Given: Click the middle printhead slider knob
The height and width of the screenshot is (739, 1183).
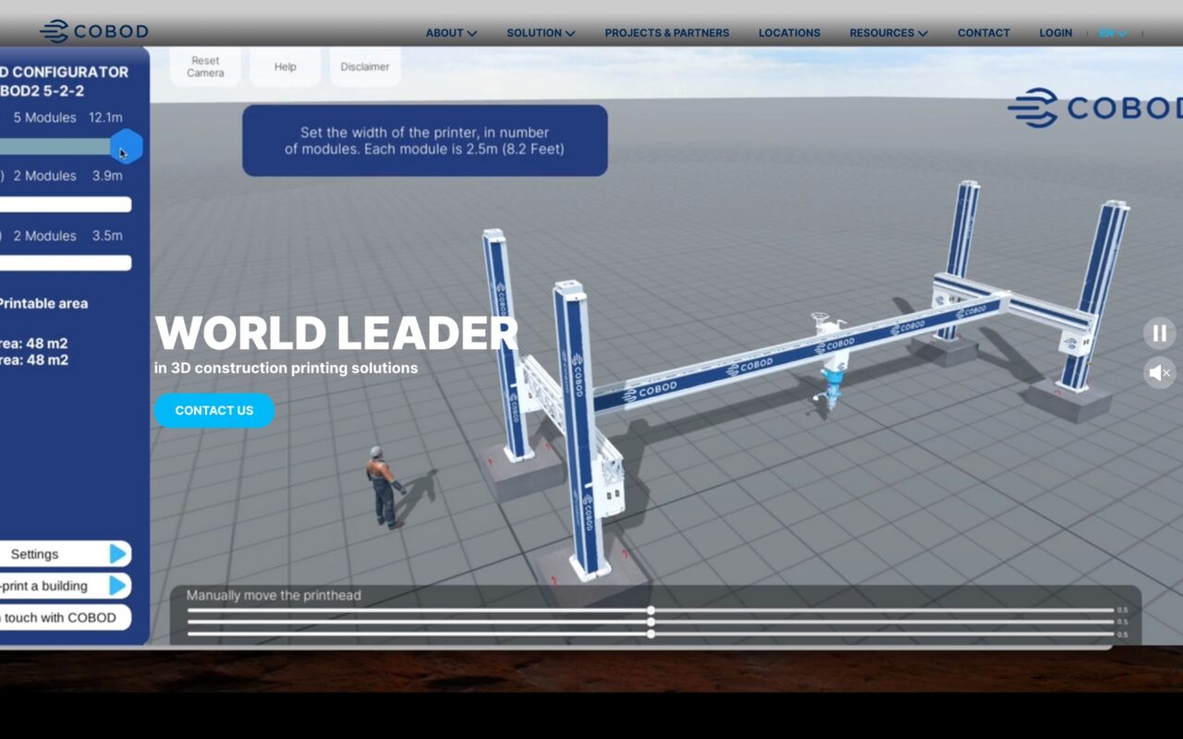Looking at the screenshot, I should coord(651,622).
